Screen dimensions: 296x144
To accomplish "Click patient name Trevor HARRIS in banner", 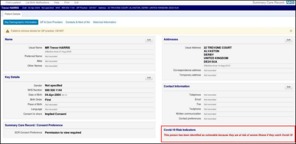I will pos(10,8).
